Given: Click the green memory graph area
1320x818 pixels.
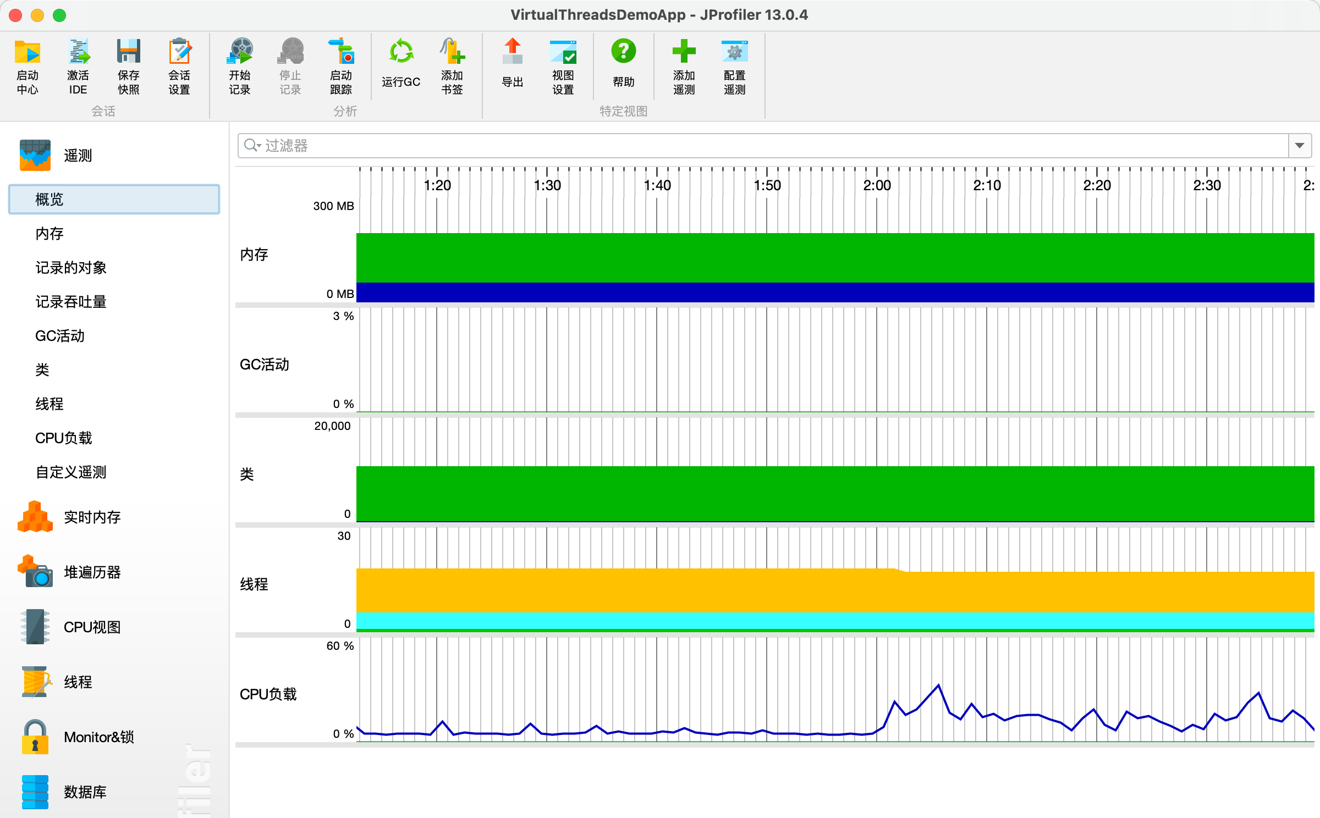Looking at the screenshot, I should pos(835,258).
